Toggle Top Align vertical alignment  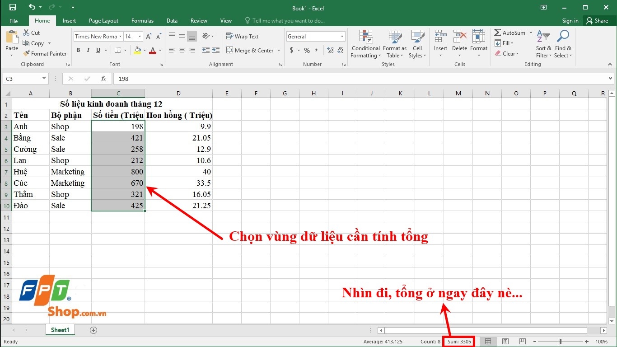coord(172,36)
